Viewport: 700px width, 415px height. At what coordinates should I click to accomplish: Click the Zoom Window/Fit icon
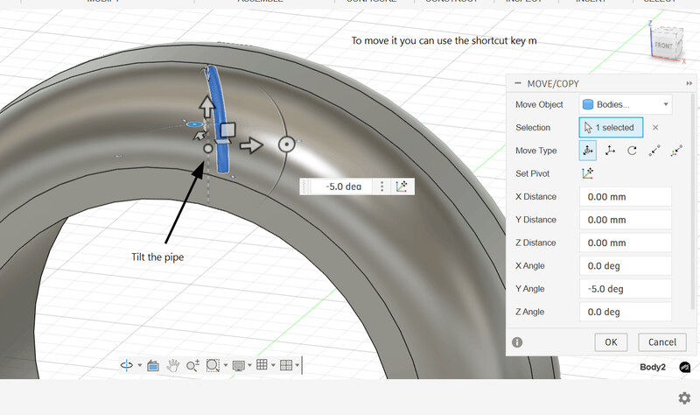coord(213,365)
